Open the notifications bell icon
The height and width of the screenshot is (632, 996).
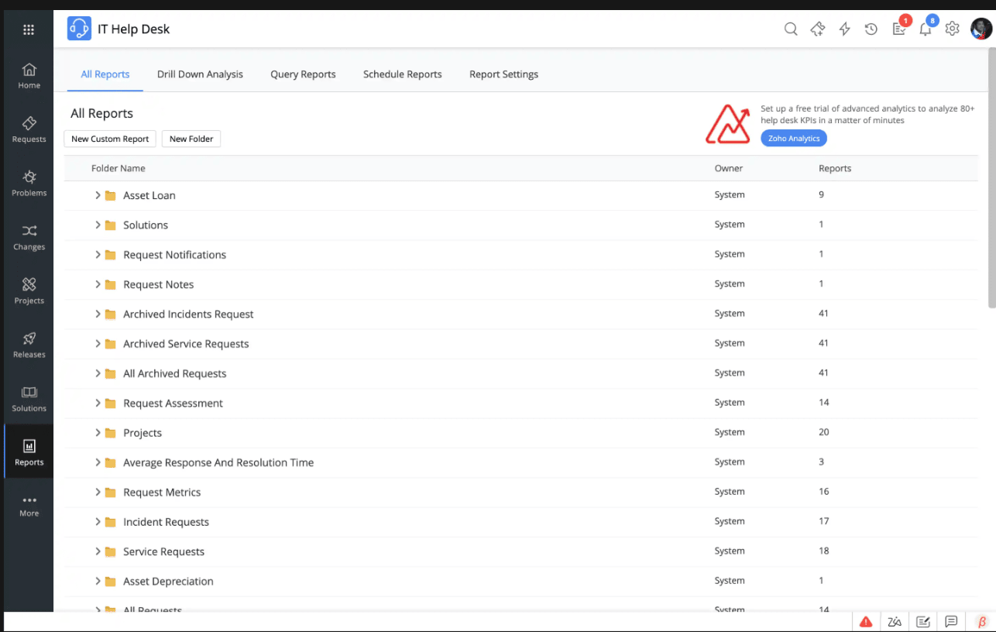(925, 29)
